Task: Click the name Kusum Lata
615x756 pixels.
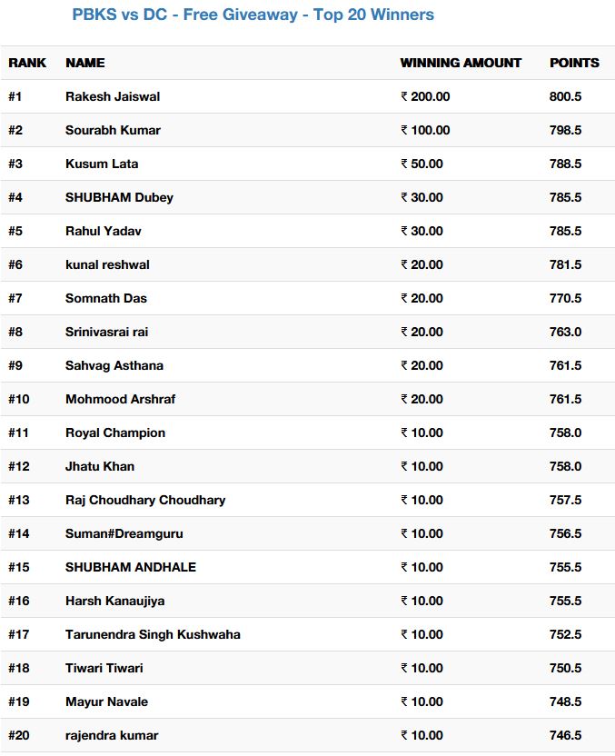Action: point(102,164)
